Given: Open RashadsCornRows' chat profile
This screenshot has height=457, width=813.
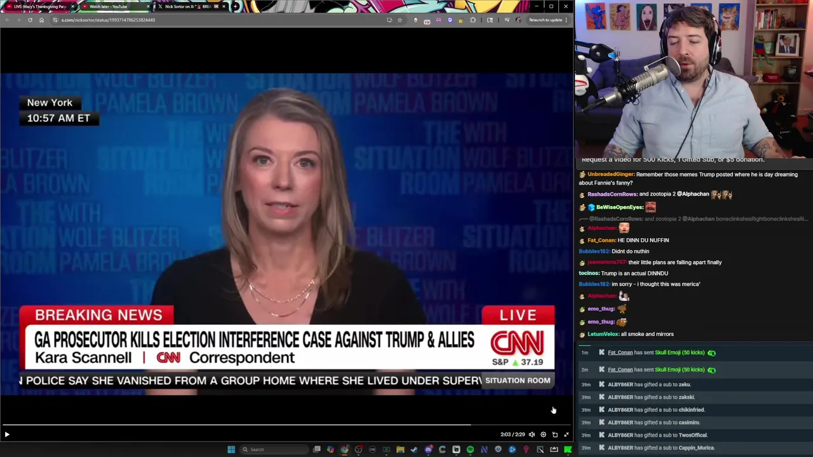Looking at the screenshot, I should tap(612, 194).
